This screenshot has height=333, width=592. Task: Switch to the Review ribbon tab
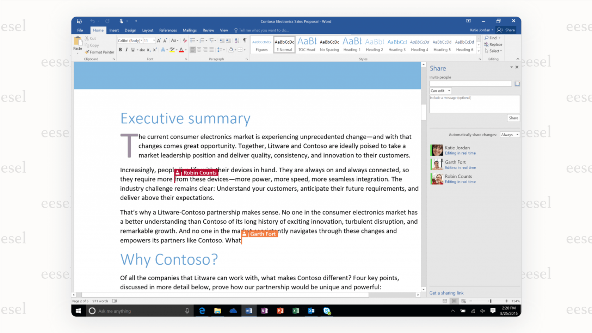click(x=208, y=30)
